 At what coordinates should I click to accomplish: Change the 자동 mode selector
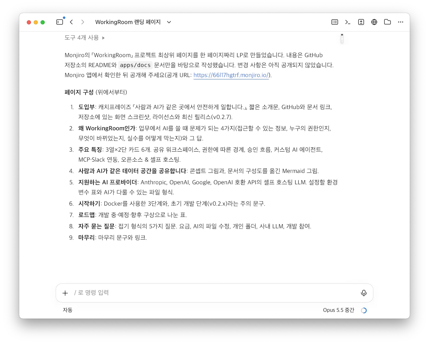68,310
